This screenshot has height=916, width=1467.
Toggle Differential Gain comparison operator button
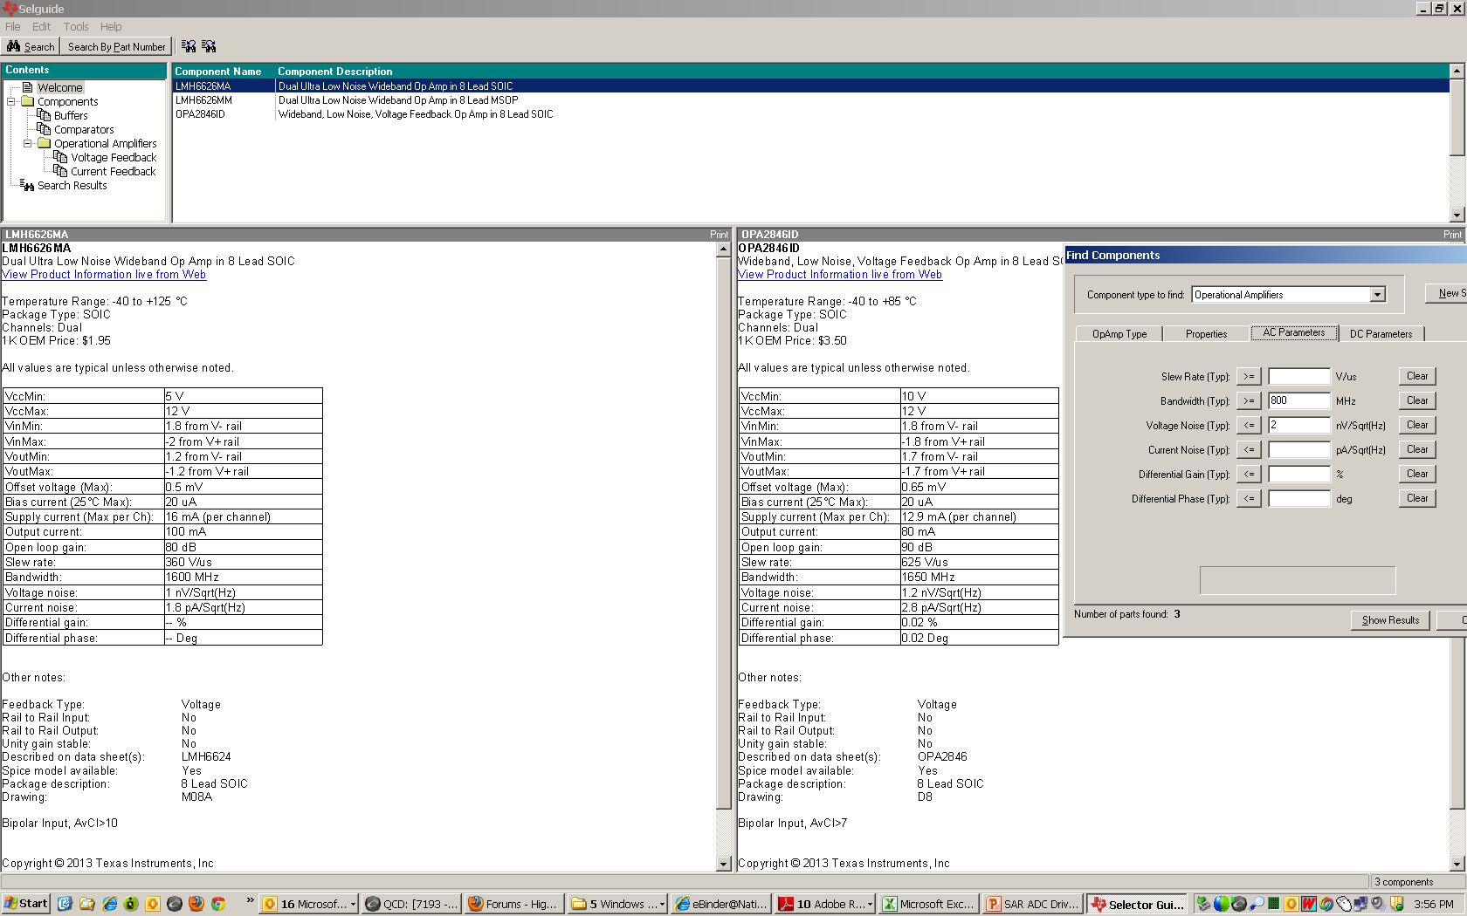tap(1249, 475)
